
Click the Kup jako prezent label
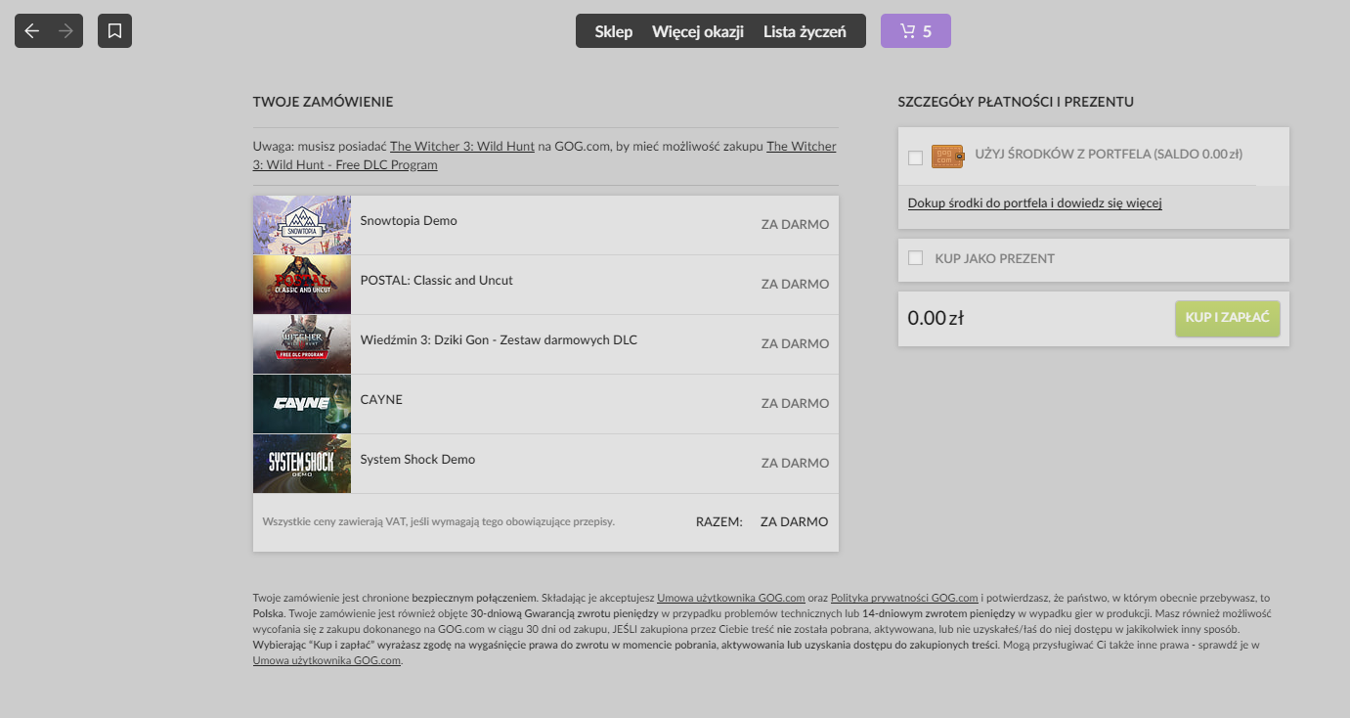click(x=995, y=259)
